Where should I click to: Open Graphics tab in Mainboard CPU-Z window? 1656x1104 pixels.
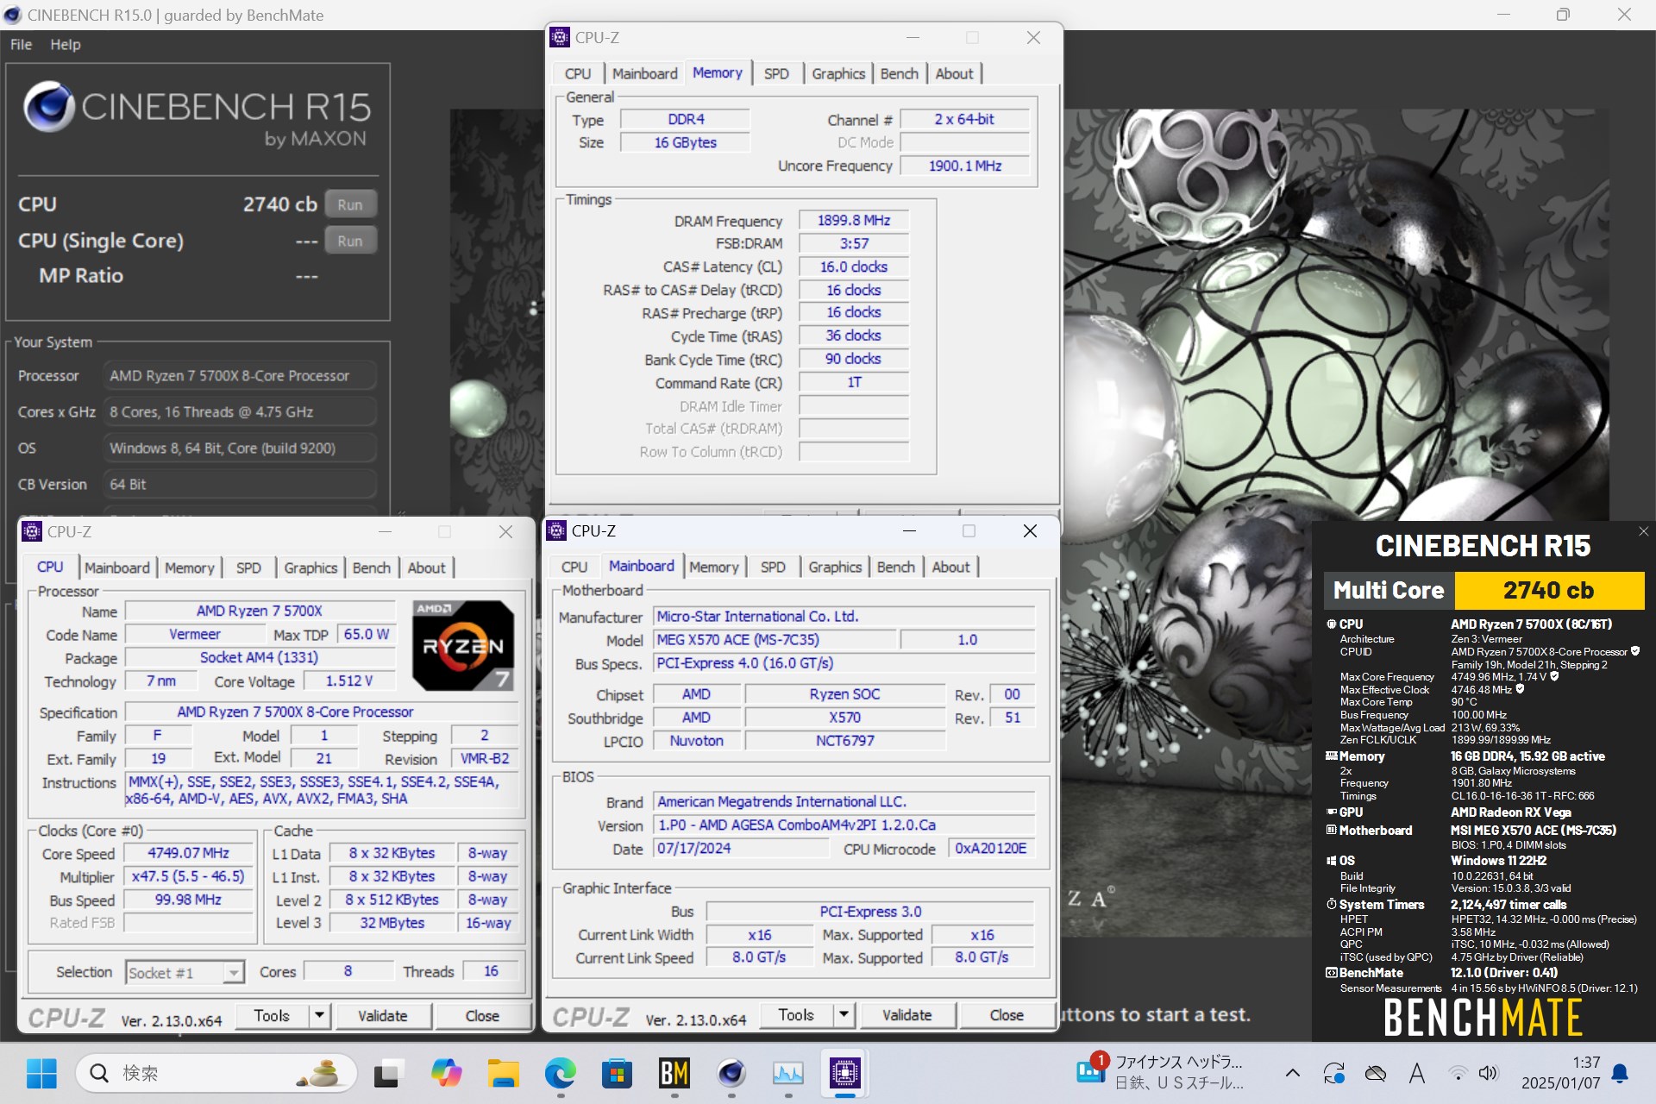click(x=835, y=568)
